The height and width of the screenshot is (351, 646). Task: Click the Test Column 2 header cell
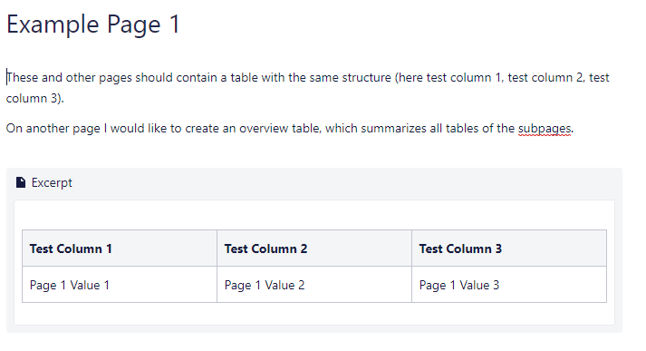click(313, 249)
